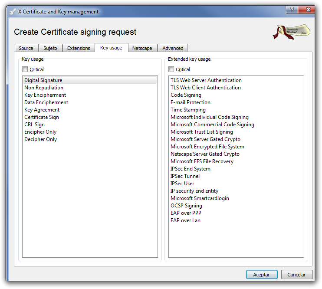Go to the Extensions tab
The width and height of the screenshot is (322, 289).
(x=79, y=48)
